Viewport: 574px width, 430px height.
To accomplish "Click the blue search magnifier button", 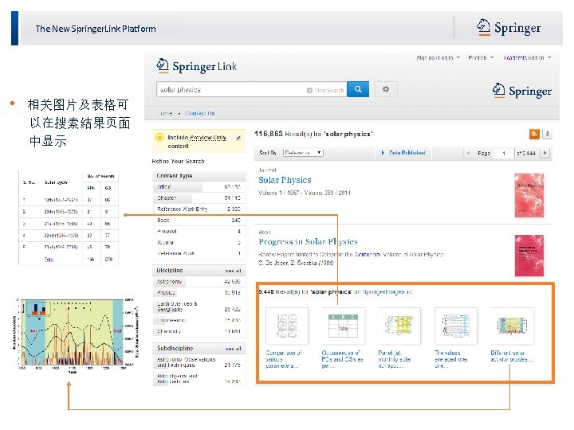I will [358, 89].
